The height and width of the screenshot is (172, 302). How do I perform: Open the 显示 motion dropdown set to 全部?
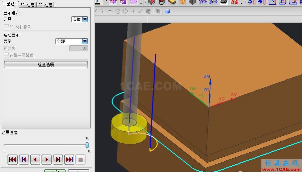click(x=72, y=41)
